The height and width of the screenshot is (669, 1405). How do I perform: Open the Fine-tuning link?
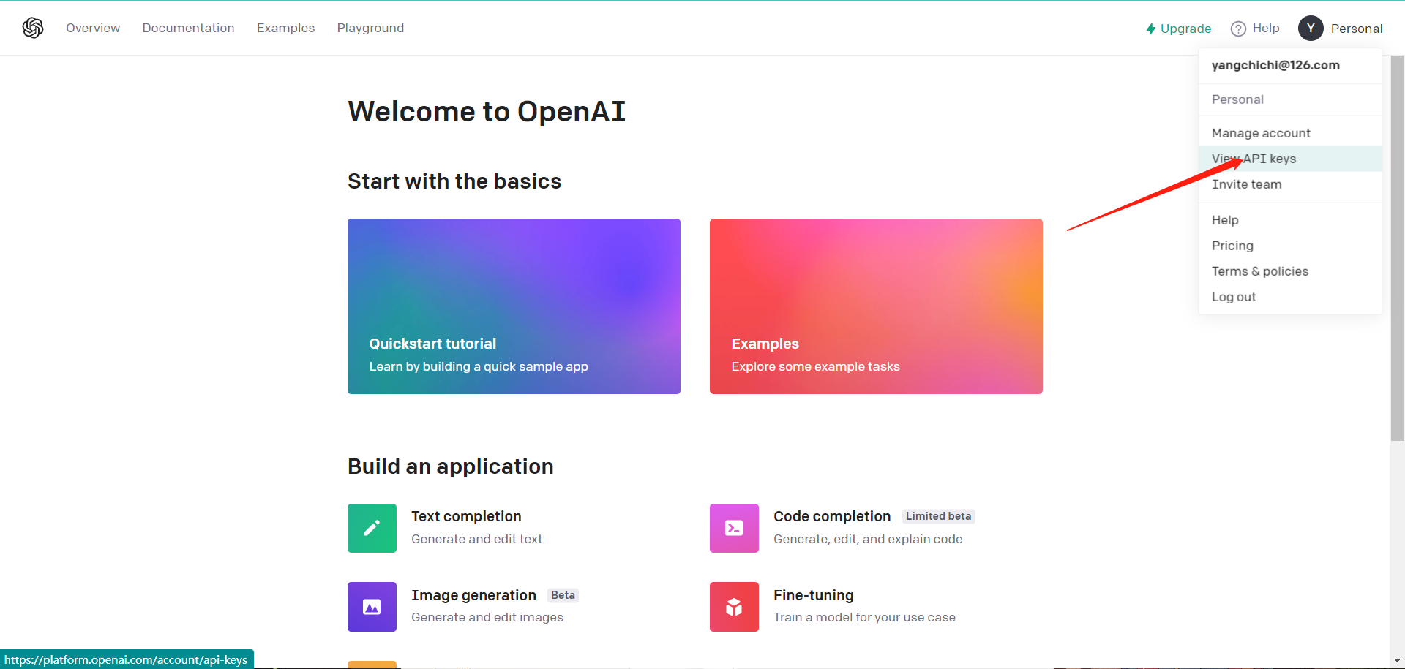(814, 595)
